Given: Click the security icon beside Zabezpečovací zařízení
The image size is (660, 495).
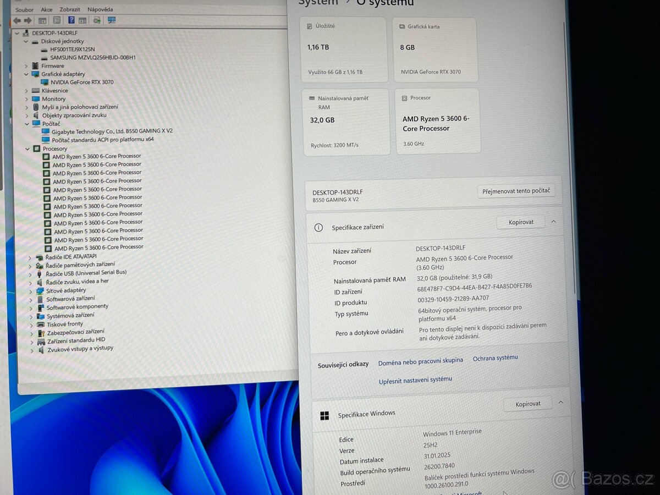Looking at the screenshot, I should [41, 333].
